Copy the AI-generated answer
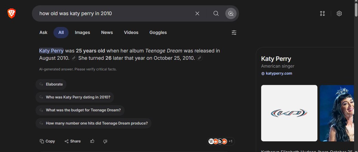Viewport: 358px width, 152px height. 47,141
